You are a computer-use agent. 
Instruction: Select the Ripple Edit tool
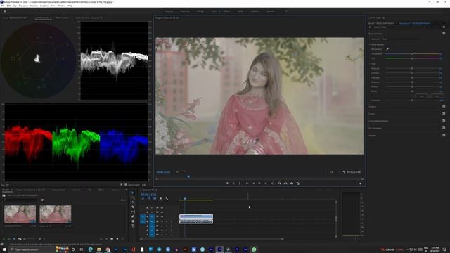pos(133,202)
